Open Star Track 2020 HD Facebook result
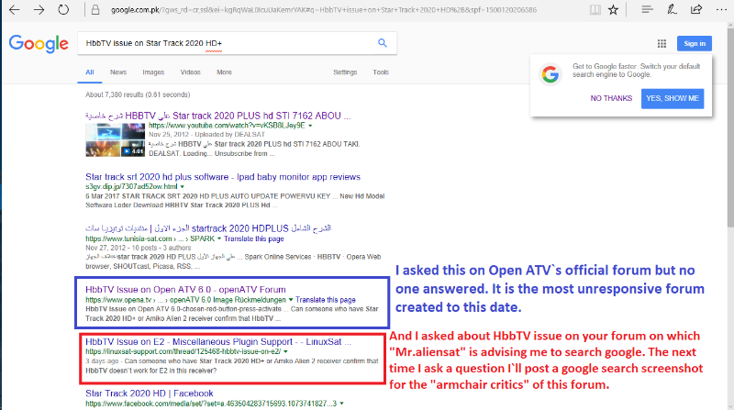 coord(149,393)
